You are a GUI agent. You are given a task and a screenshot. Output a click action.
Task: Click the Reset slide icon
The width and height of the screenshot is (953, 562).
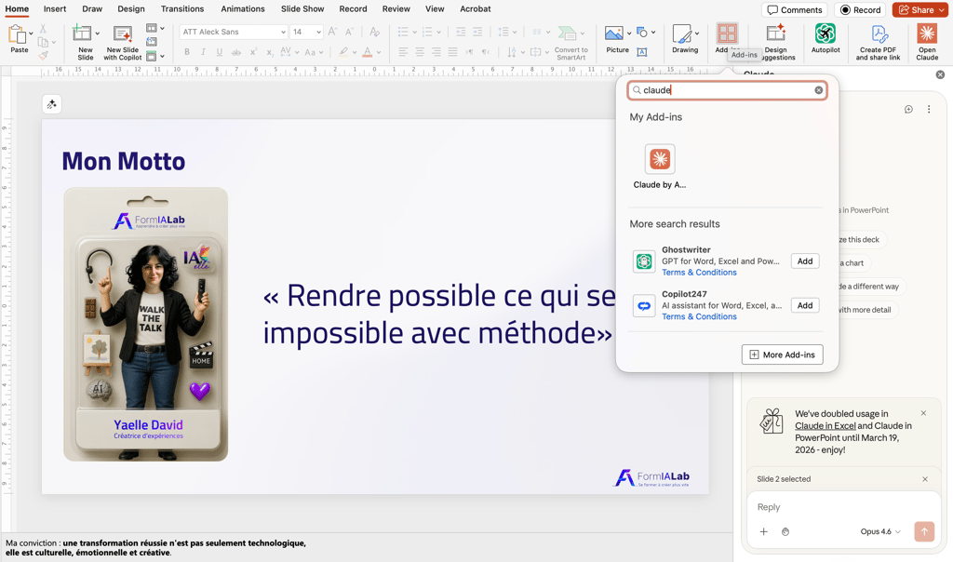[x=152, y=41]
